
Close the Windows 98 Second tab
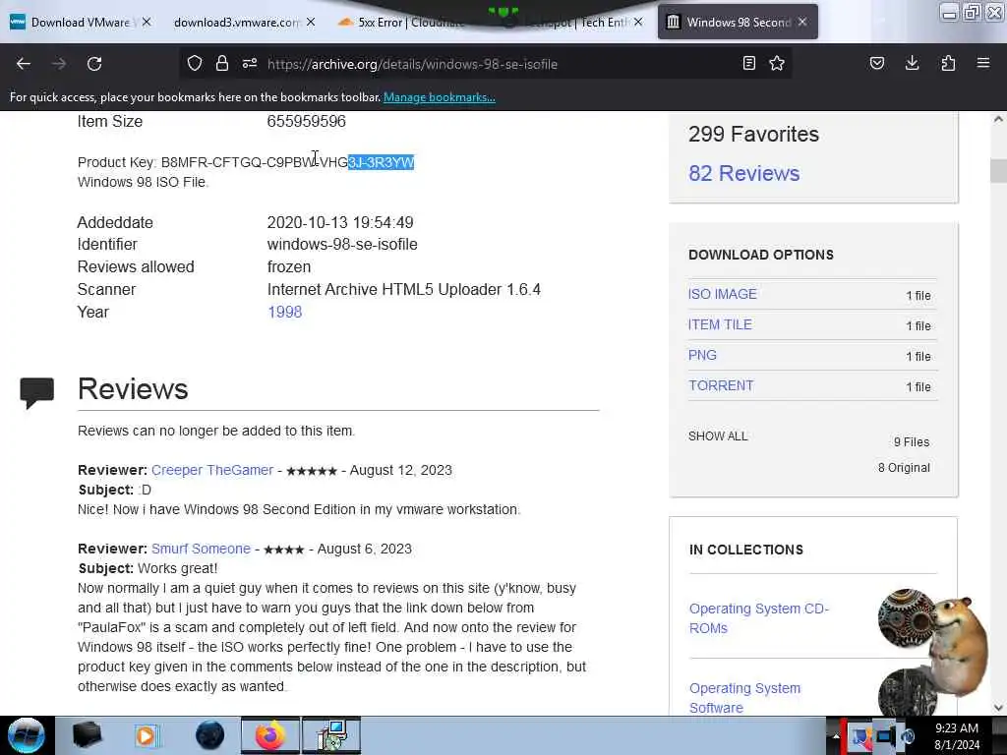[802, 22]
